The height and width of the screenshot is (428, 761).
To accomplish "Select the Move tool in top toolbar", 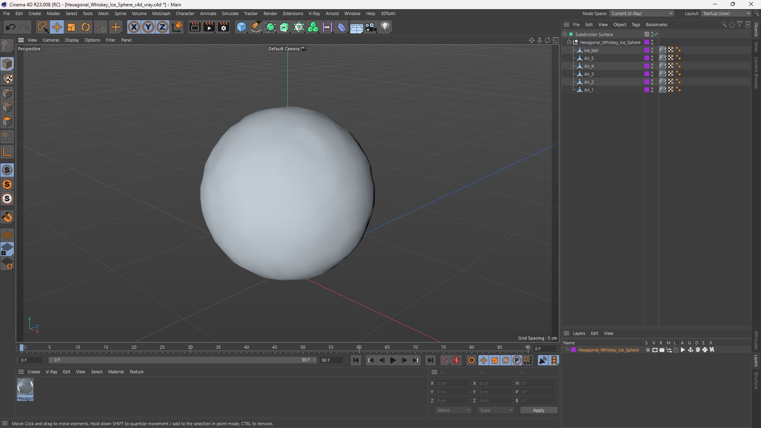I will pos(57,27).
